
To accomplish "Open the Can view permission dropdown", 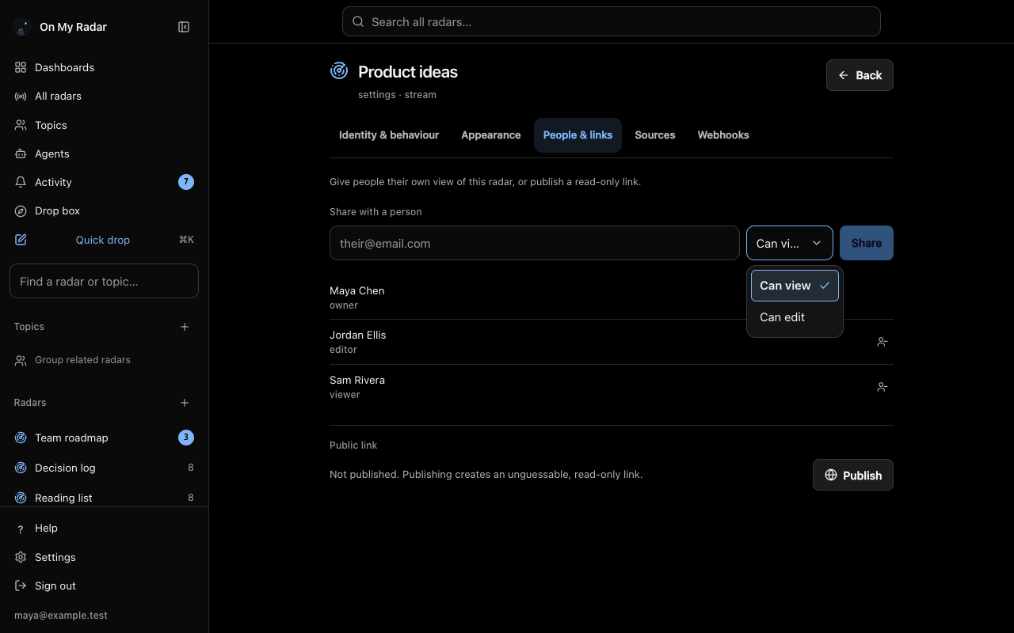I will 790,243.
